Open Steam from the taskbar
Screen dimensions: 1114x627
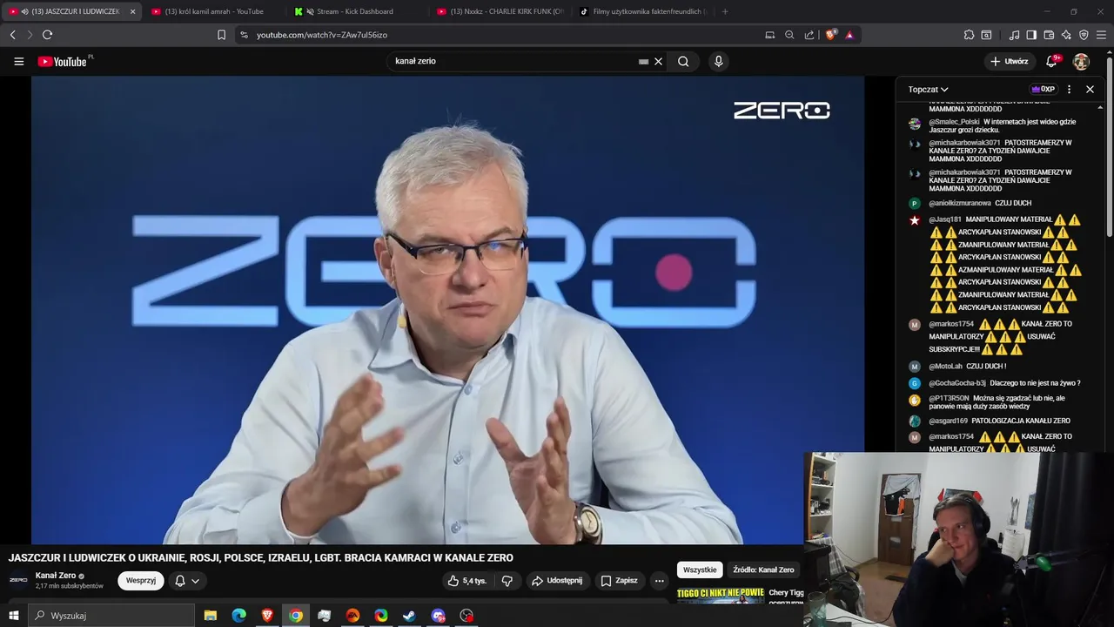409,616
